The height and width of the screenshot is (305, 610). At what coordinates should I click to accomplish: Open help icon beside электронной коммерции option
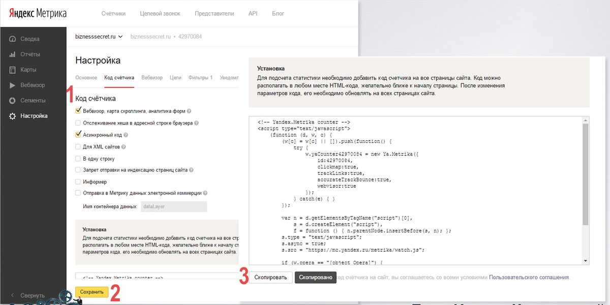click(x=205, y=193)
